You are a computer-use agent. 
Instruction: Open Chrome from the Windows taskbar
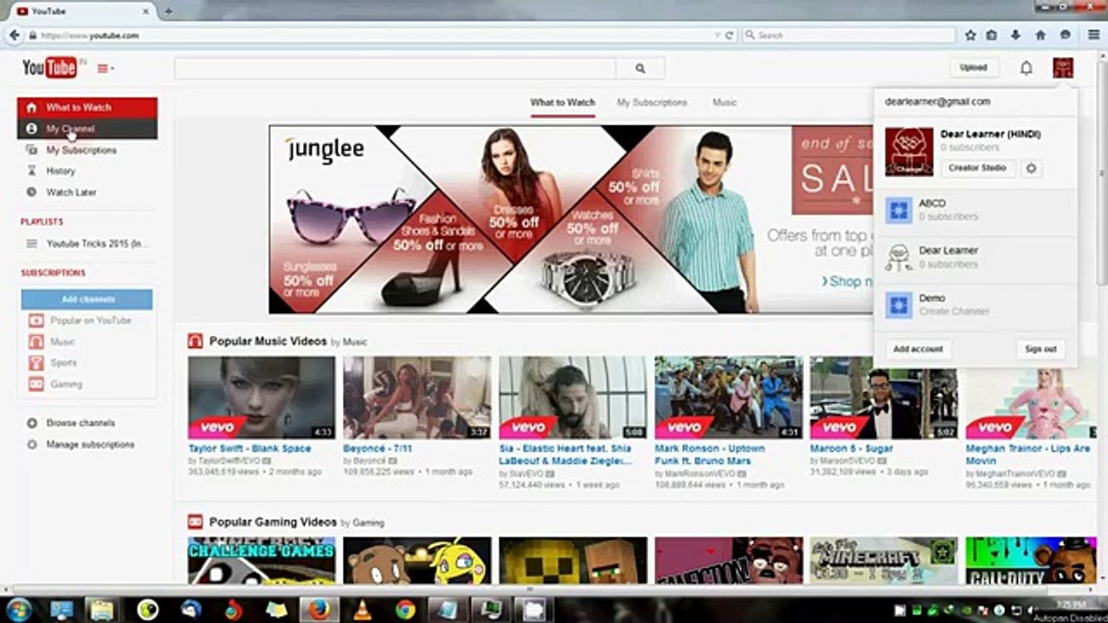click(403, 609)
